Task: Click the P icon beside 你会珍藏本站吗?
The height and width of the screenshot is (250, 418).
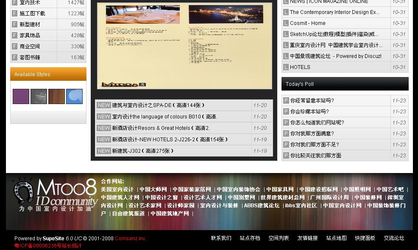Action: click(x=286, y=111)
